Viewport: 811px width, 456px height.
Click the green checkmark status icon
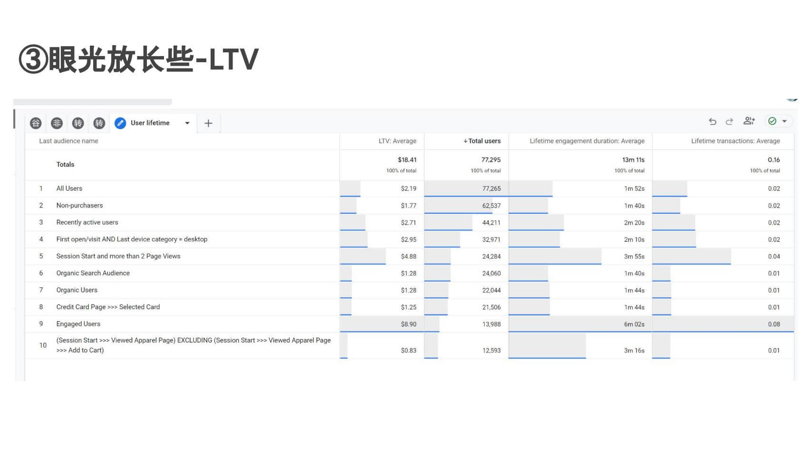click(x=772, y=121)
